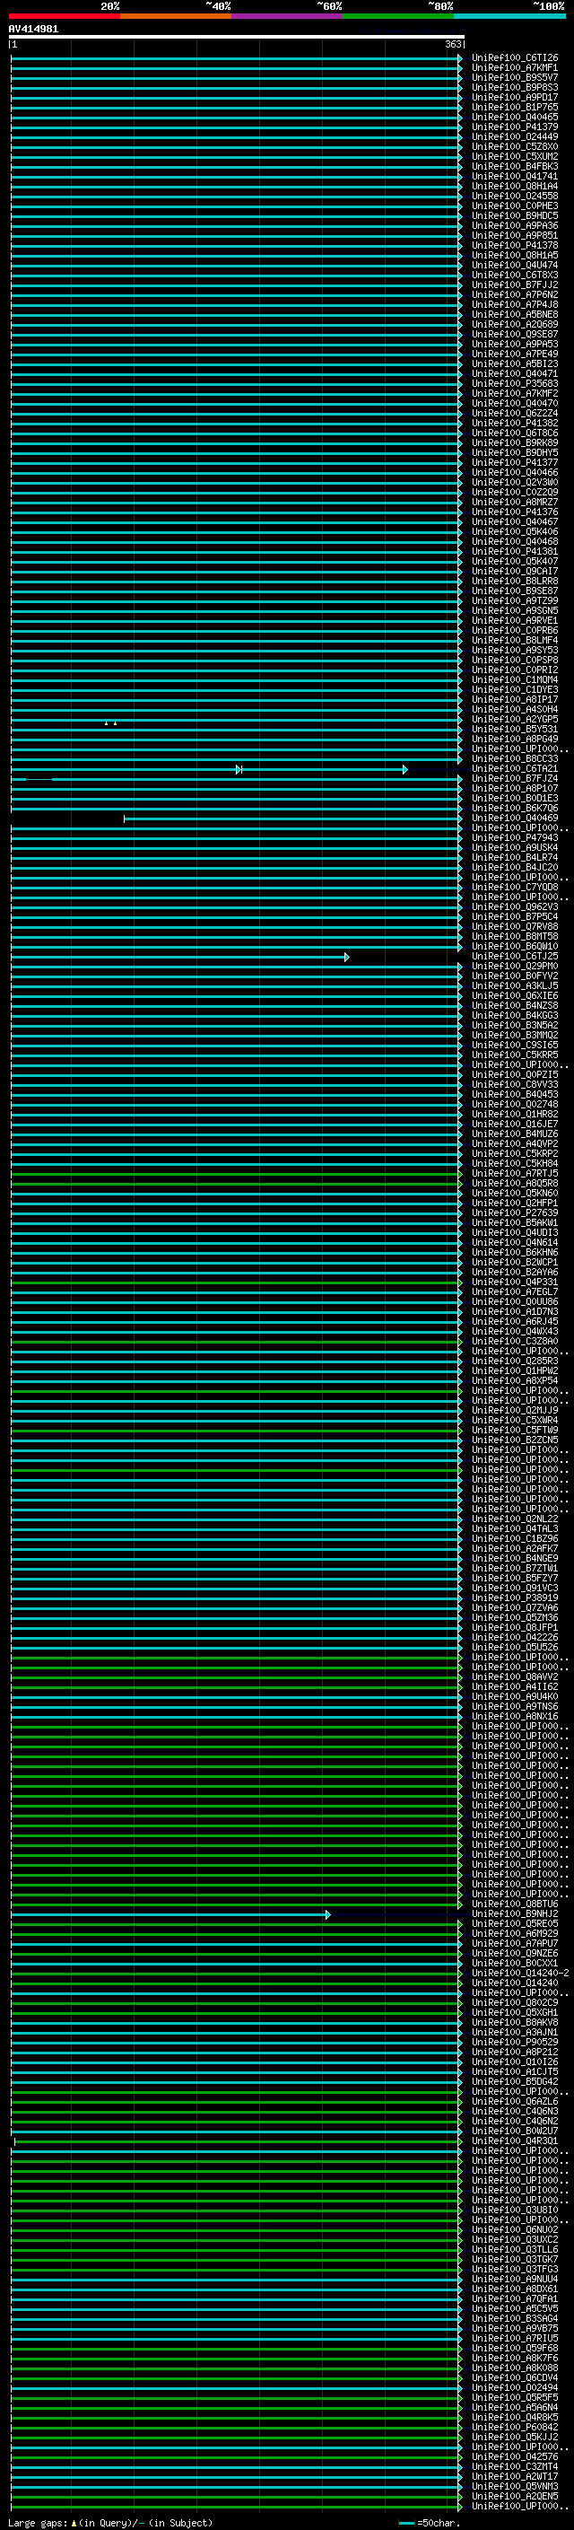Select hit UniRef100_A4S0H4

tap(514, 709)
